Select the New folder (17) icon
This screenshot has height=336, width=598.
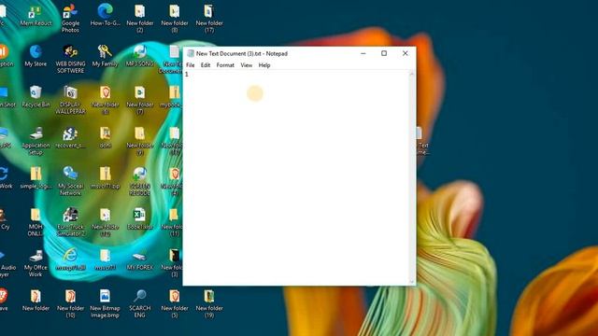pos(209,19)
